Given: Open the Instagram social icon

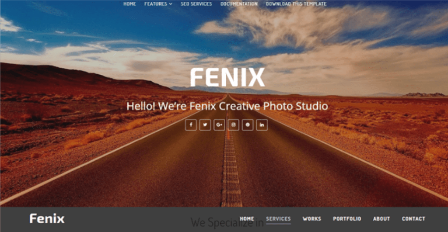Looking at the screenshot, I should pos(234,125).
